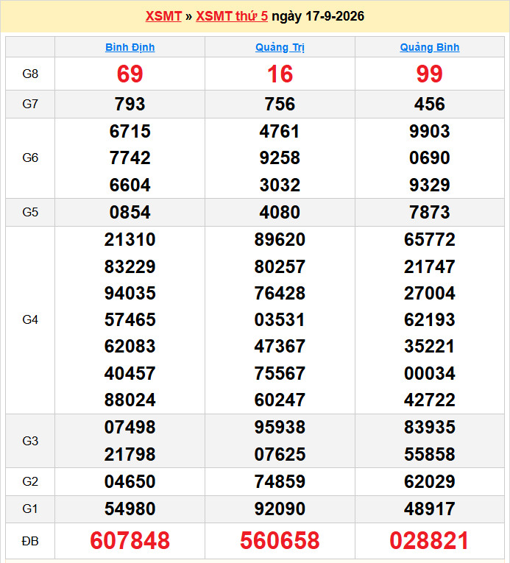Open the XSMT link in header
Image resolution: width=510 pixels, height=563 pixels.
(x=163, y=16)
